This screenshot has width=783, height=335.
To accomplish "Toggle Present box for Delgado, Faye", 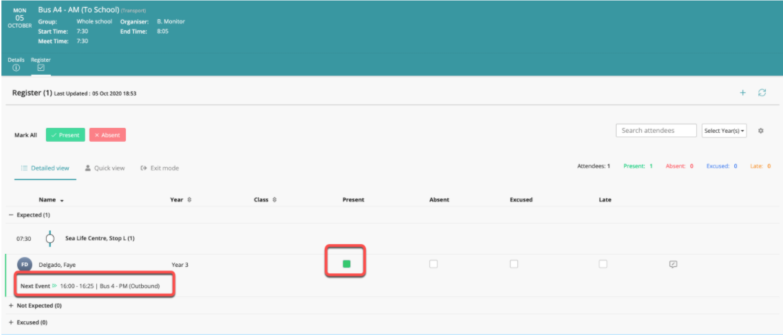I will pyautogui.click(x=347, y=264).
